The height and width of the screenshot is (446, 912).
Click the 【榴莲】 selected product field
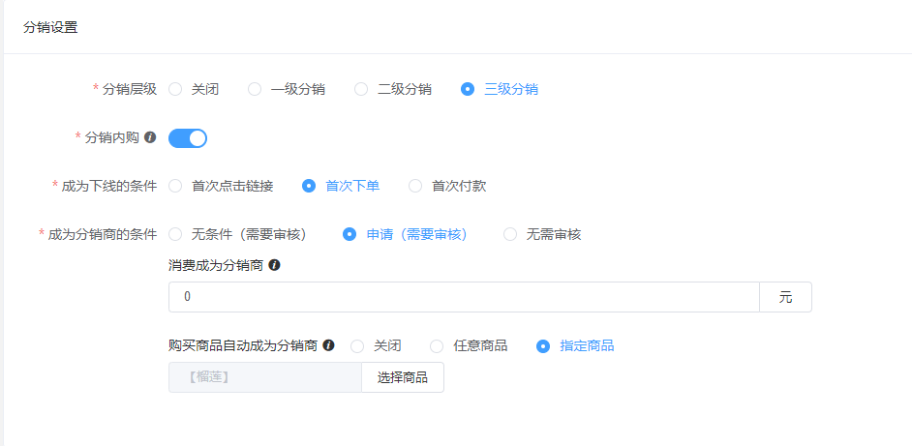(264, 377)
